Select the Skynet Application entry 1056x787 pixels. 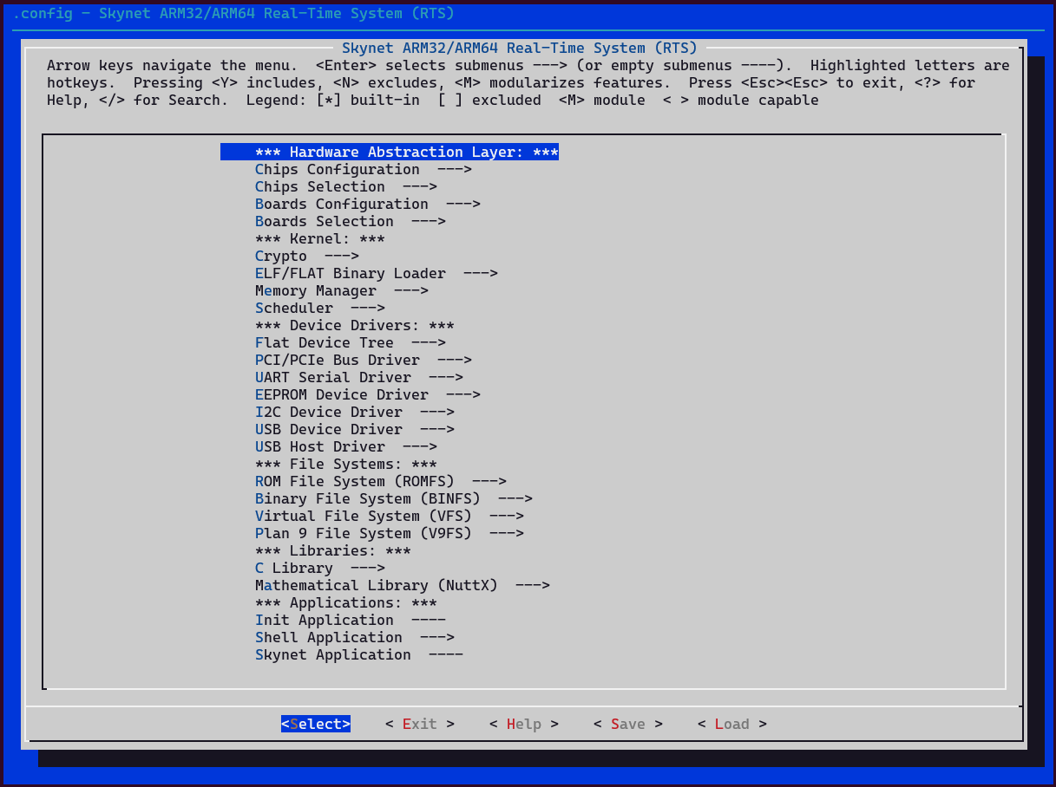358,654
